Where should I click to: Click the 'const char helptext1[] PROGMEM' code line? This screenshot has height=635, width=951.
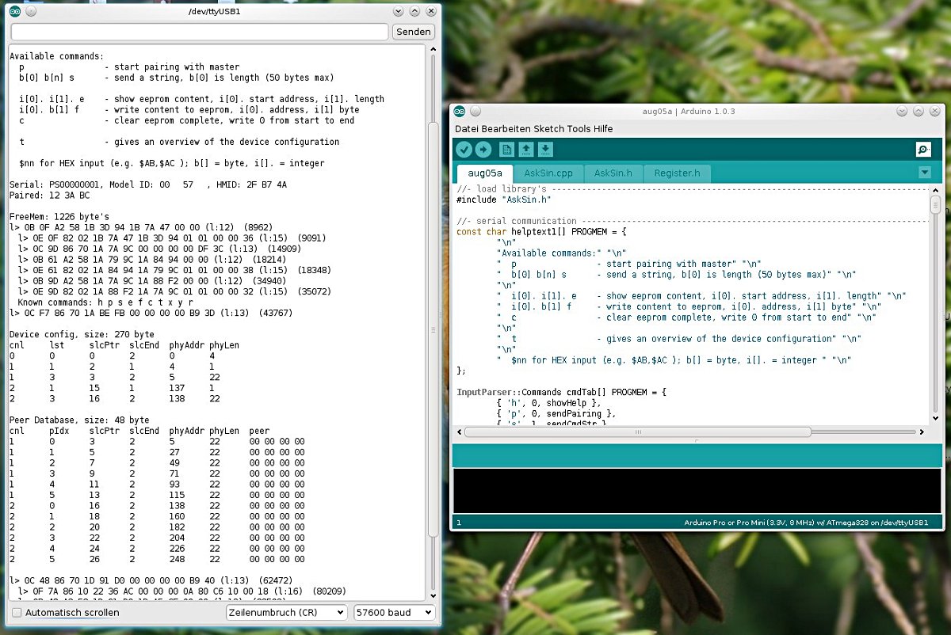coord(541,232)
